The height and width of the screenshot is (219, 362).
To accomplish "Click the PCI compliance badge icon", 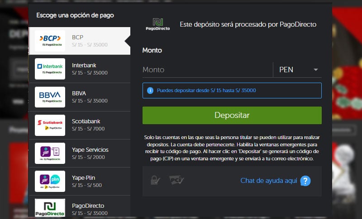I will click(176, 181).
